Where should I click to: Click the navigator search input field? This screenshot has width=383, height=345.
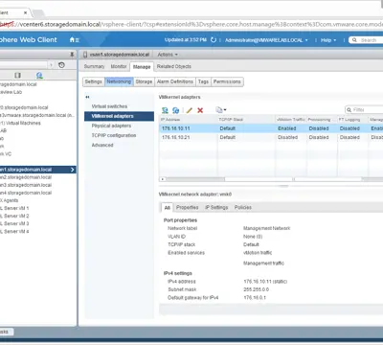coord(24,65)
